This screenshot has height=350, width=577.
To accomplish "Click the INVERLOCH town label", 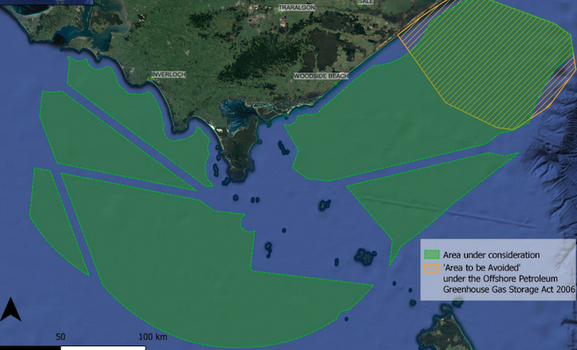I will (x=169, y=75).
